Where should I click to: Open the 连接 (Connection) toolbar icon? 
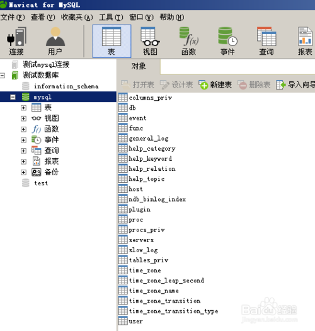(16, 41)
